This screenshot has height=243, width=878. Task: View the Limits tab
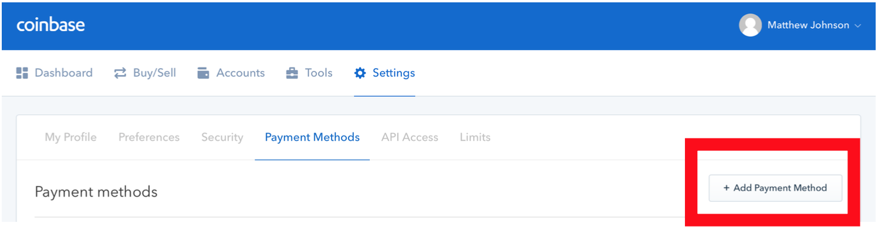(475, 137)
